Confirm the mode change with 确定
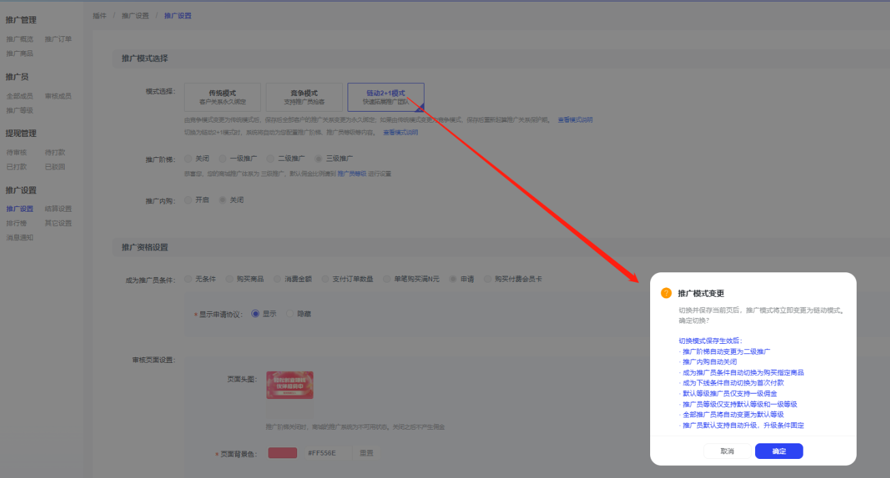Viewport: 890px width, 478px height. pyautogui.click(x=779, y=451)
